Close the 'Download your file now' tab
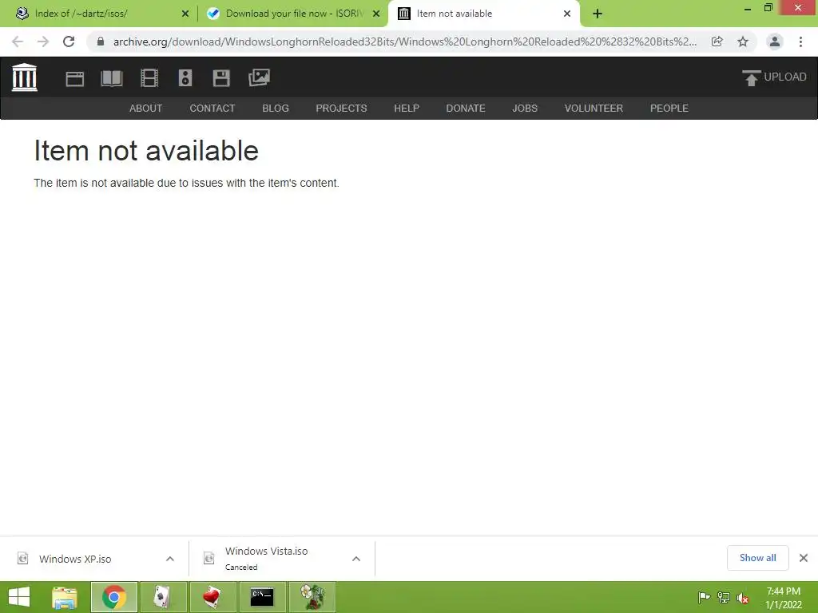Viewport: 818px width, 613px height. 376,14
